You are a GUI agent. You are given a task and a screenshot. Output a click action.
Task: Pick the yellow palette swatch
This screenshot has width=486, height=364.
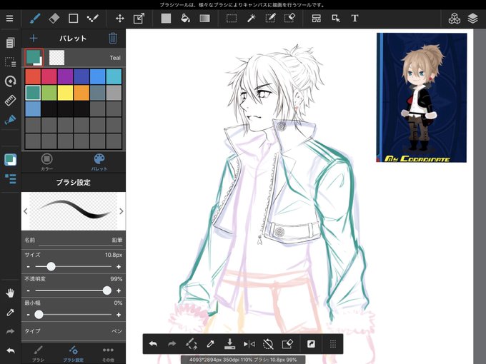[x=66, y=93]
